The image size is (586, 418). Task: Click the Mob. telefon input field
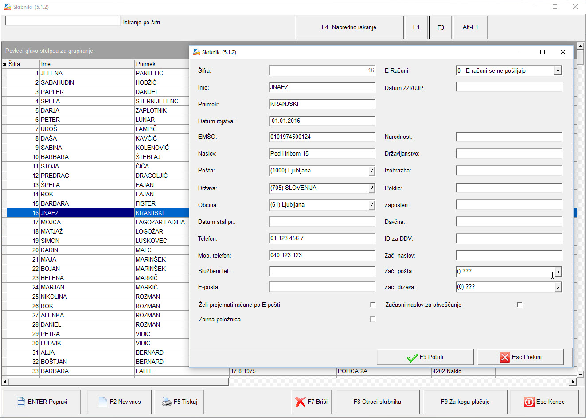[322, 255]
